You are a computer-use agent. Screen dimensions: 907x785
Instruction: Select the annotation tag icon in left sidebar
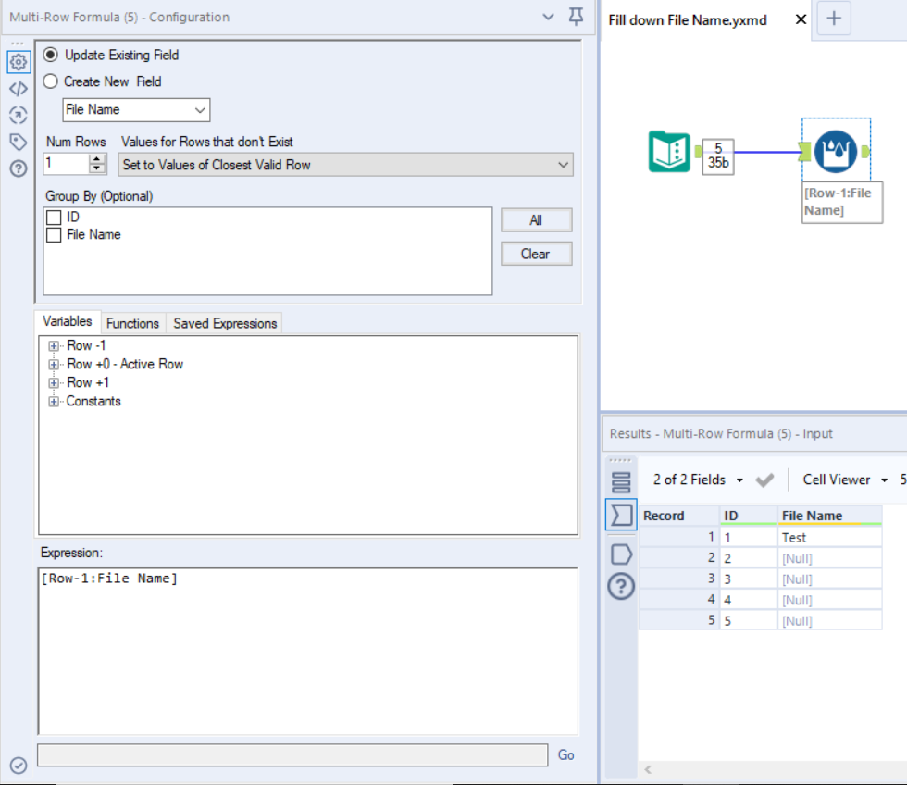[x=19, y=141]
